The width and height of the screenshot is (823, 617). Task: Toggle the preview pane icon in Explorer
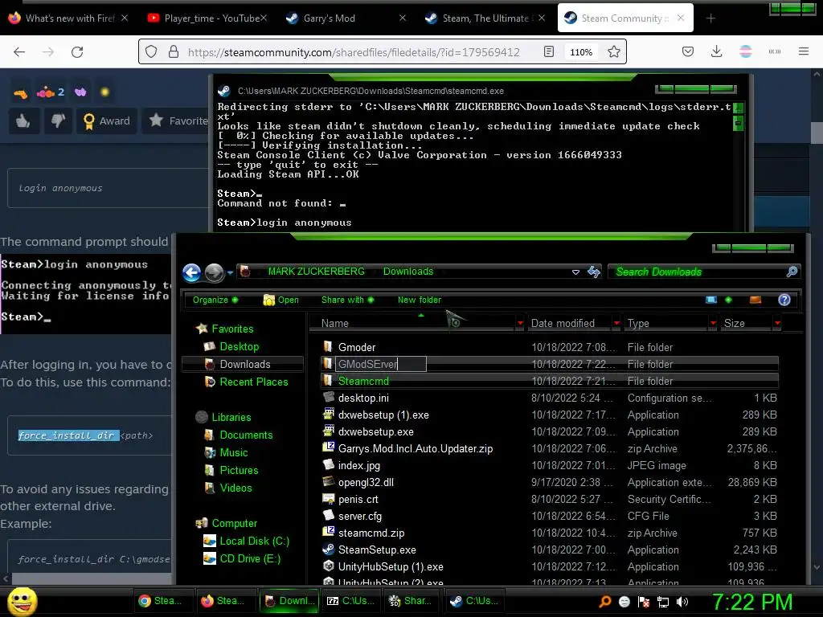[755, 300]
